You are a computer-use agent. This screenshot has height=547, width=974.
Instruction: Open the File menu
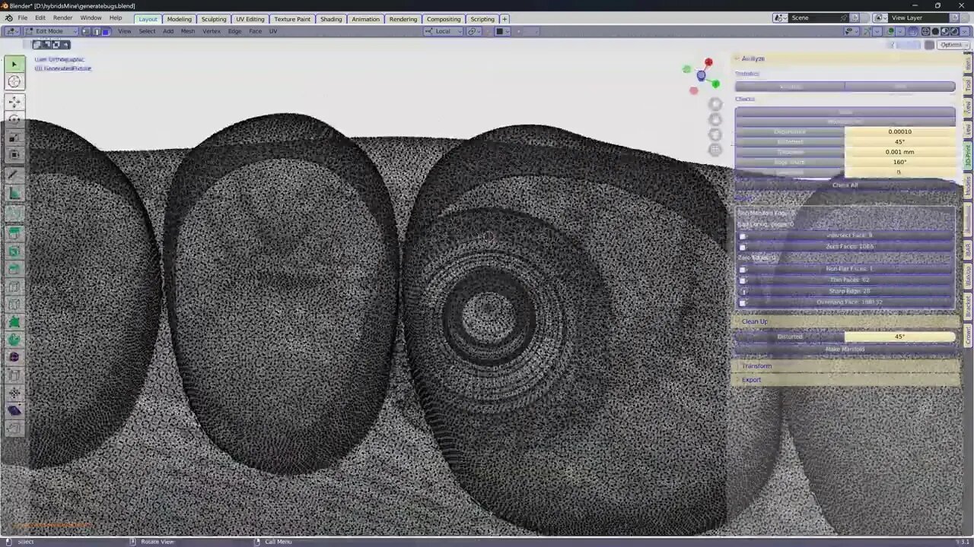[23, 18]
